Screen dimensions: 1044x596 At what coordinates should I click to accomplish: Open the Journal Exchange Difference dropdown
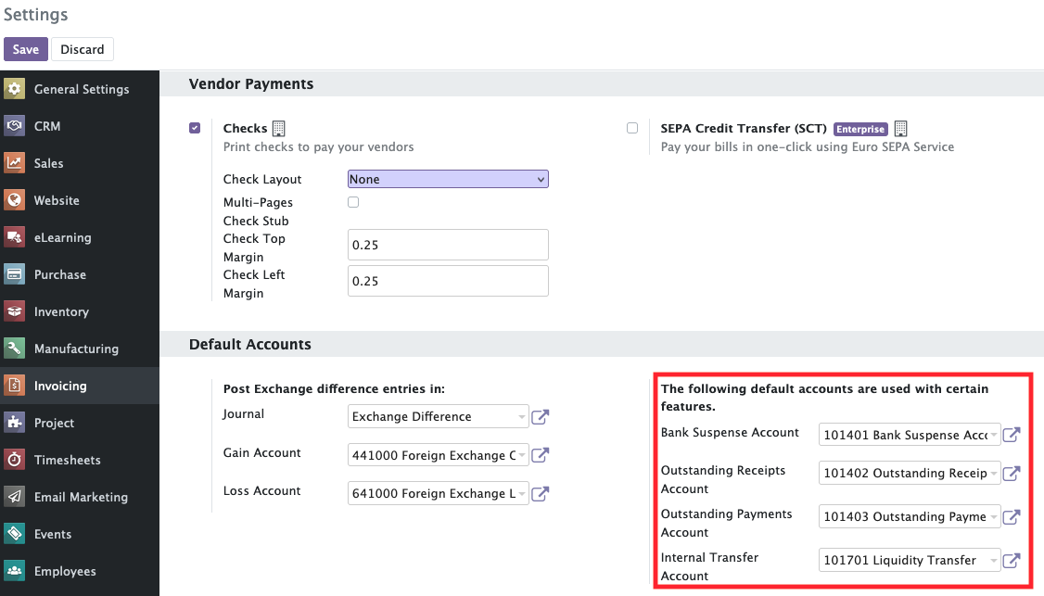pos(439,416)
